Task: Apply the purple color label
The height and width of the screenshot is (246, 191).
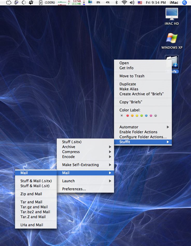Action: pos(151,116)
